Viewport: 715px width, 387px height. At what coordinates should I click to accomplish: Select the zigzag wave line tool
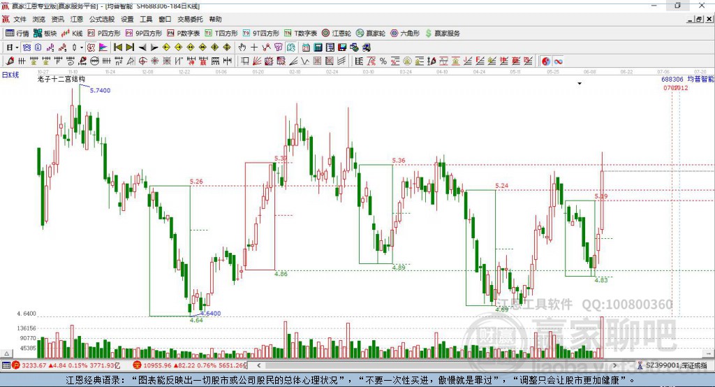pyautogui.click(x=305, y=61)
